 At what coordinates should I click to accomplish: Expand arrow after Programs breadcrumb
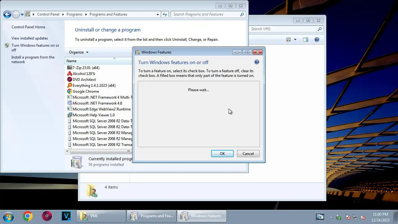(86, 14)
